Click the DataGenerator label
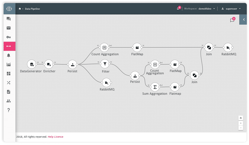 pos(31,71)
